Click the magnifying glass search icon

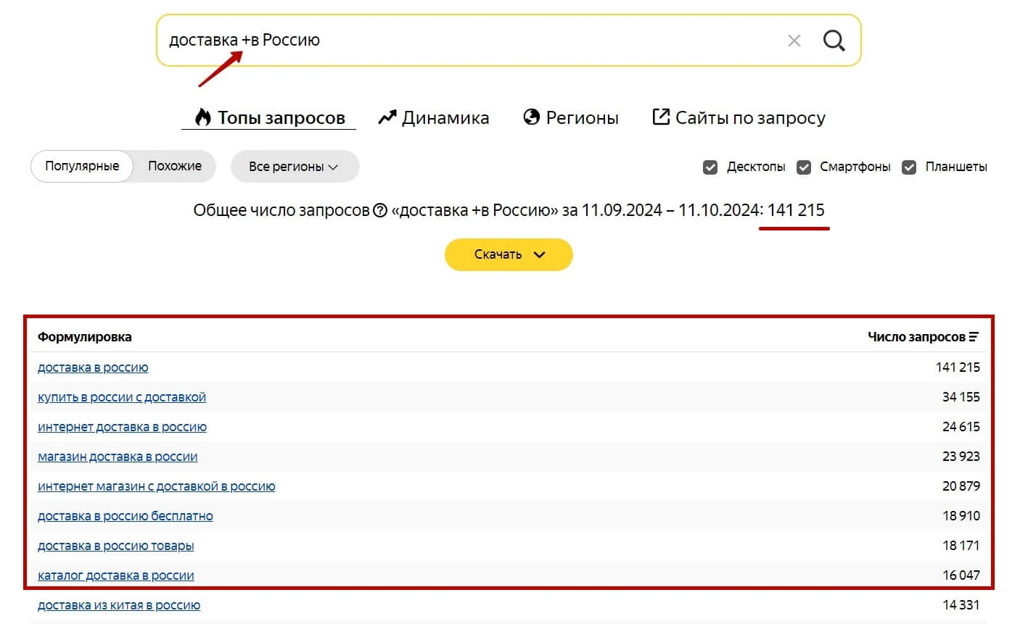[834, 41]
